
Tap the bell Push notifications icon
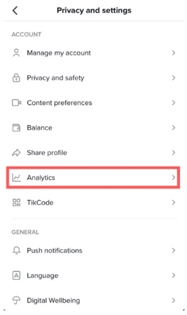[16, 250]
